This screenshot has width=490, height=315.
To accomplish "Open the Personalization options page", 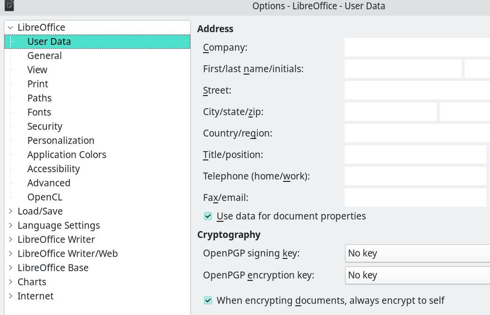I will [x=60, y=141].
